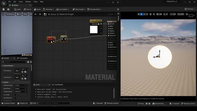This screenshot has width=197, height=111.
Task: Navigate forward with the right arrow
Action: [x=40, y=14]
